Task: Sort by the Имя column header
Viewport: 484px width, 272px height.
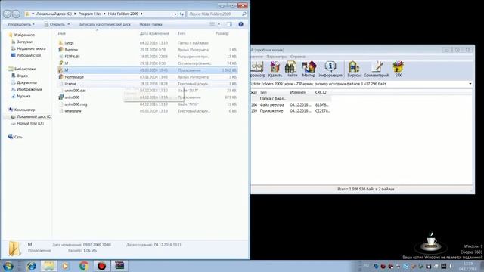Action: click(x=62, y=33)
